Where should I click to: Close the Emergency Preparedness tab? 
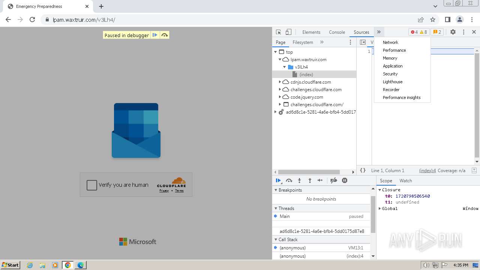[87, 6]
